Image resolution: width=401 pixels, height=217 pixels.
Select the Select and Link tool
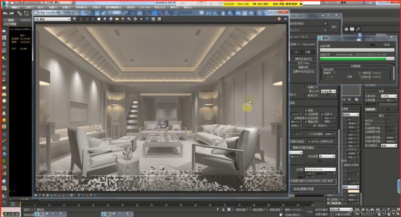[20, 13]
